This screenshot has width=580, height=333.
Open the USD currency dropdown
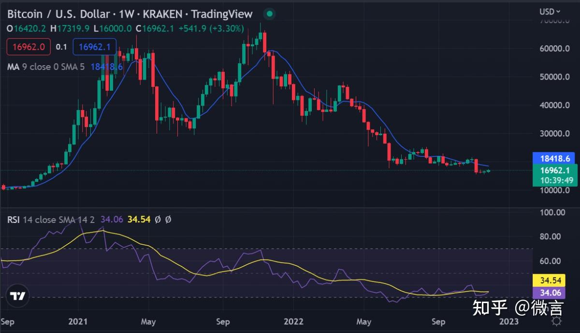(x=550, y=11)
